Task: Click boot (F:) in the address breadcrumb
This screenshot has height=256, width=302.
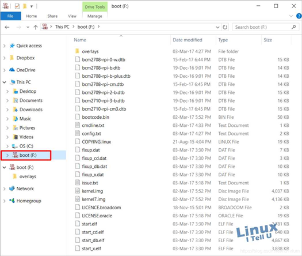Action: (86, 27)
